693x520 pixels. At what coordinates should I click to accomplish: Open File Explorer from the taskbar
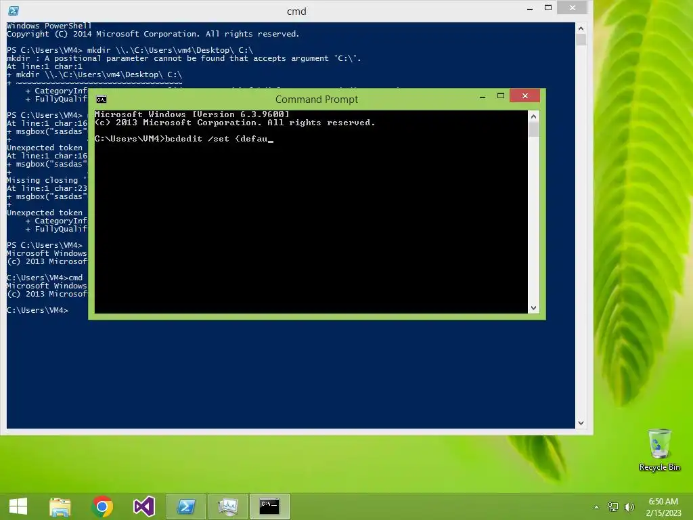[60, 506]
